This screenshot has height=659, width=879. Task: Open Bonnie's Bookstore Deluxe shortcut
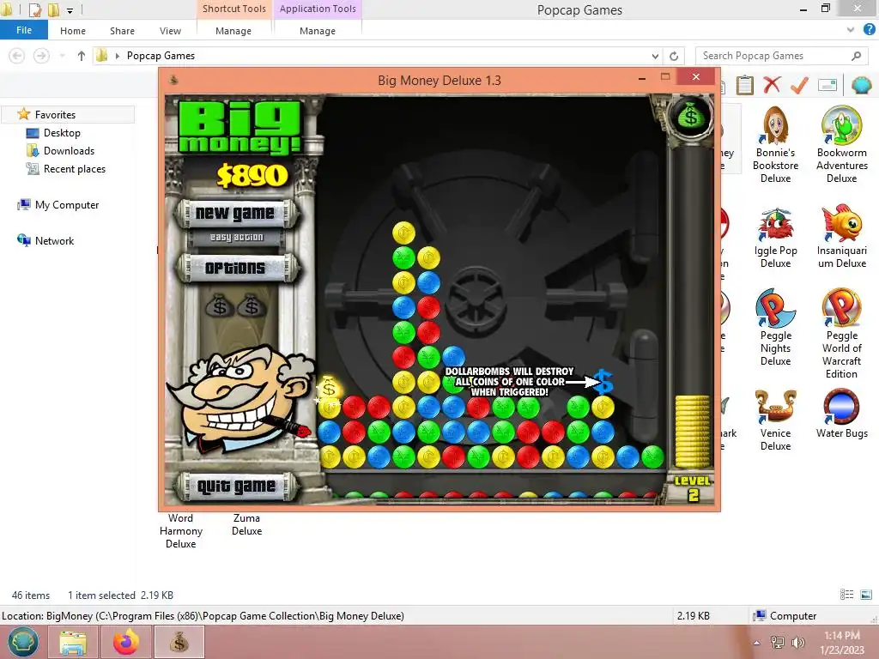775,144
